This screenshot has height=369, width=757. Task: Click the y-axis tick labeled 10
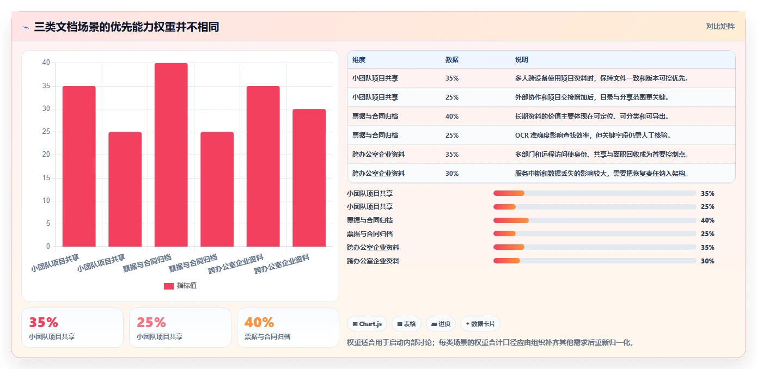click(x=46, y=201)
